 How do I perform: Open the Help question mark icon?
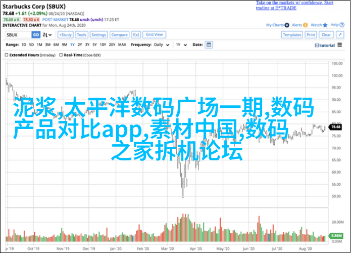tap(342, 25)
